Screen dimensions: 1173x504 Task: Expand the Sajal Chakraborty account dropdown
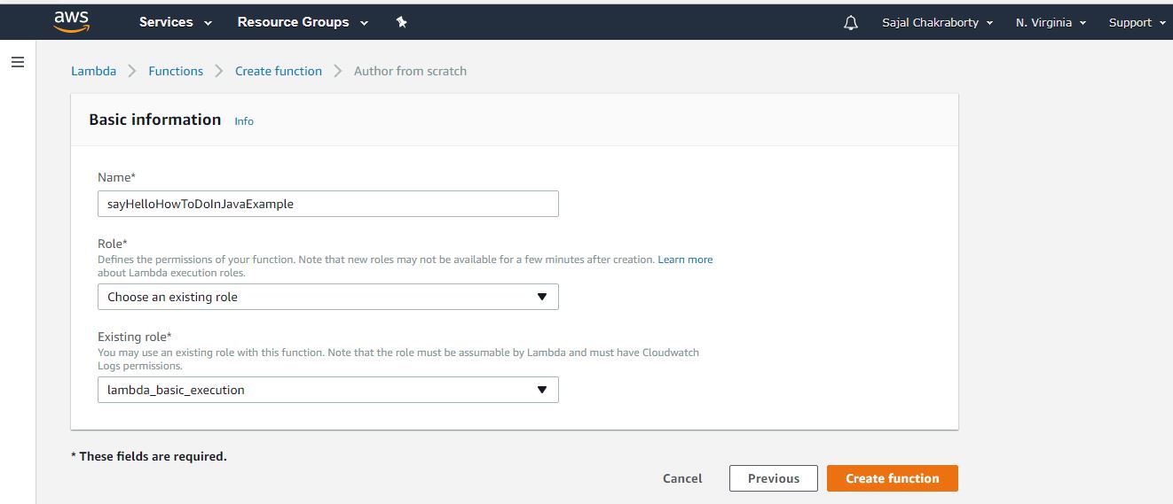pos(937,23)
